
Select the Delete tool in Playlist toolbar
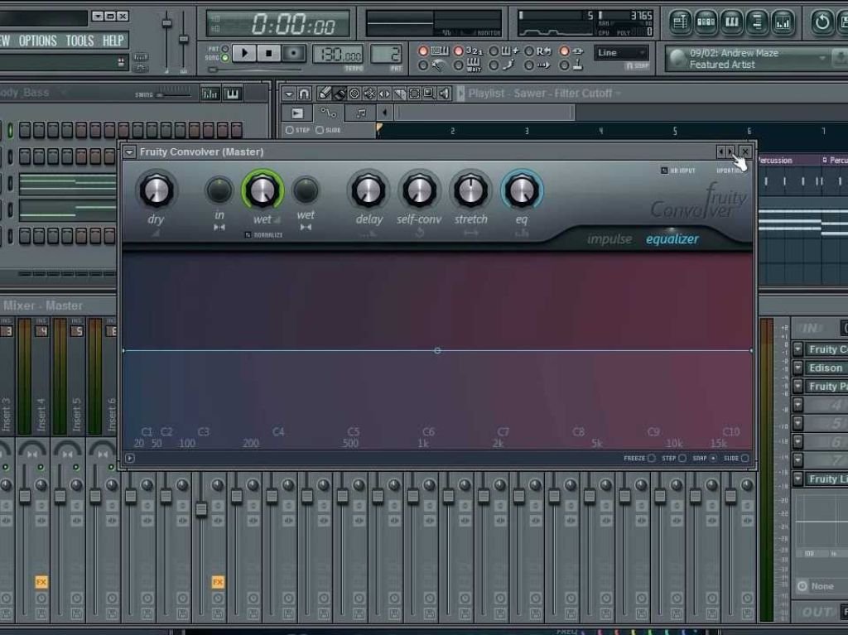click(354, 94)
